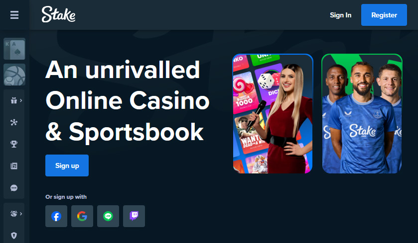Select the VIP Club trophy icon
418x243 pixels.
pyautogui.click(x=14, y=144)
